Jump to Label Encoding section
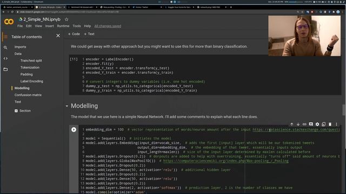 pos(32,81)
